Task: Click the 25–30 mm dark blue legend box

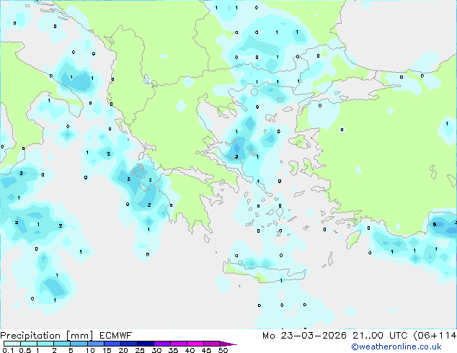Action: click(x=145, y=344)
